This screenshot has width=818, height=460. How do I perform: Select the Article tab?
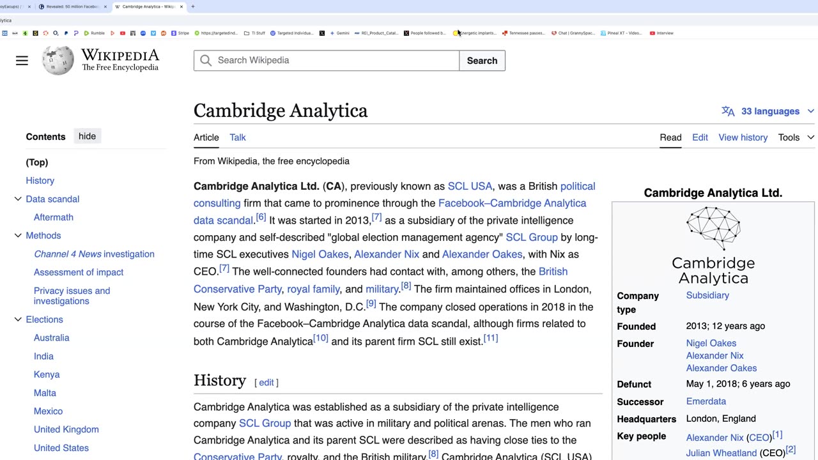coord(206,137)
